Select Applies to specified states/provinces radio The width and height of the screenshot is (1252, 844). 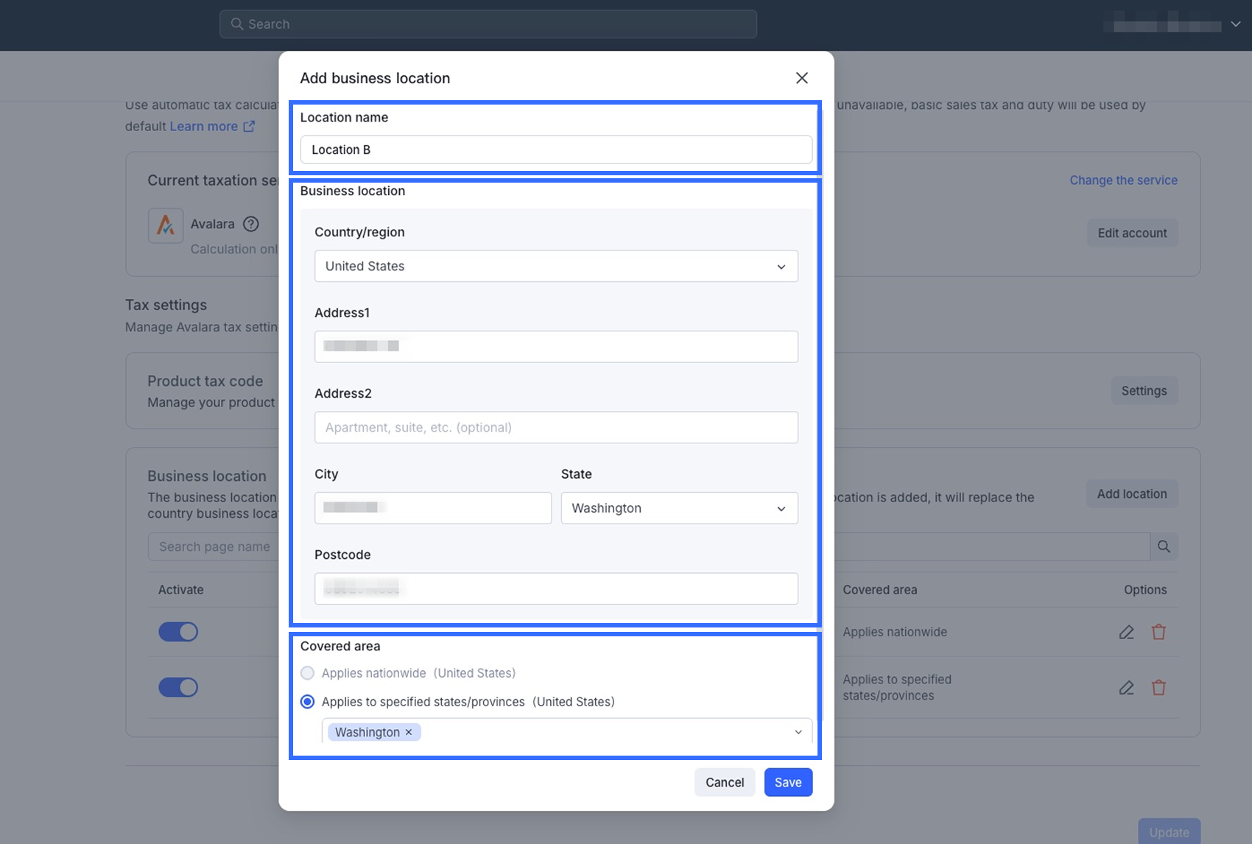308,702
